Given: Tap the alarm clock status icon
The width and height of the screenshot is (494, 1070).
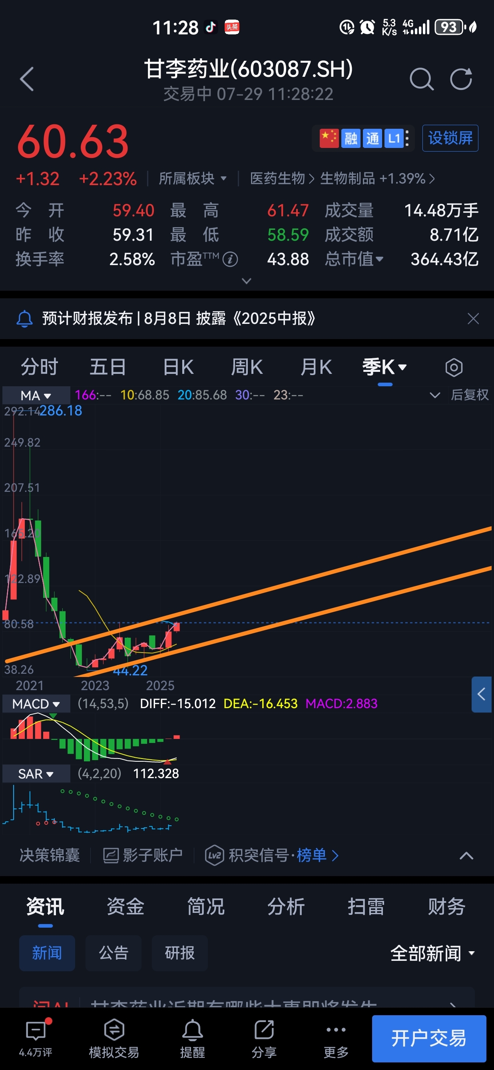Looking at the screenshot, I should click(367, 28).
